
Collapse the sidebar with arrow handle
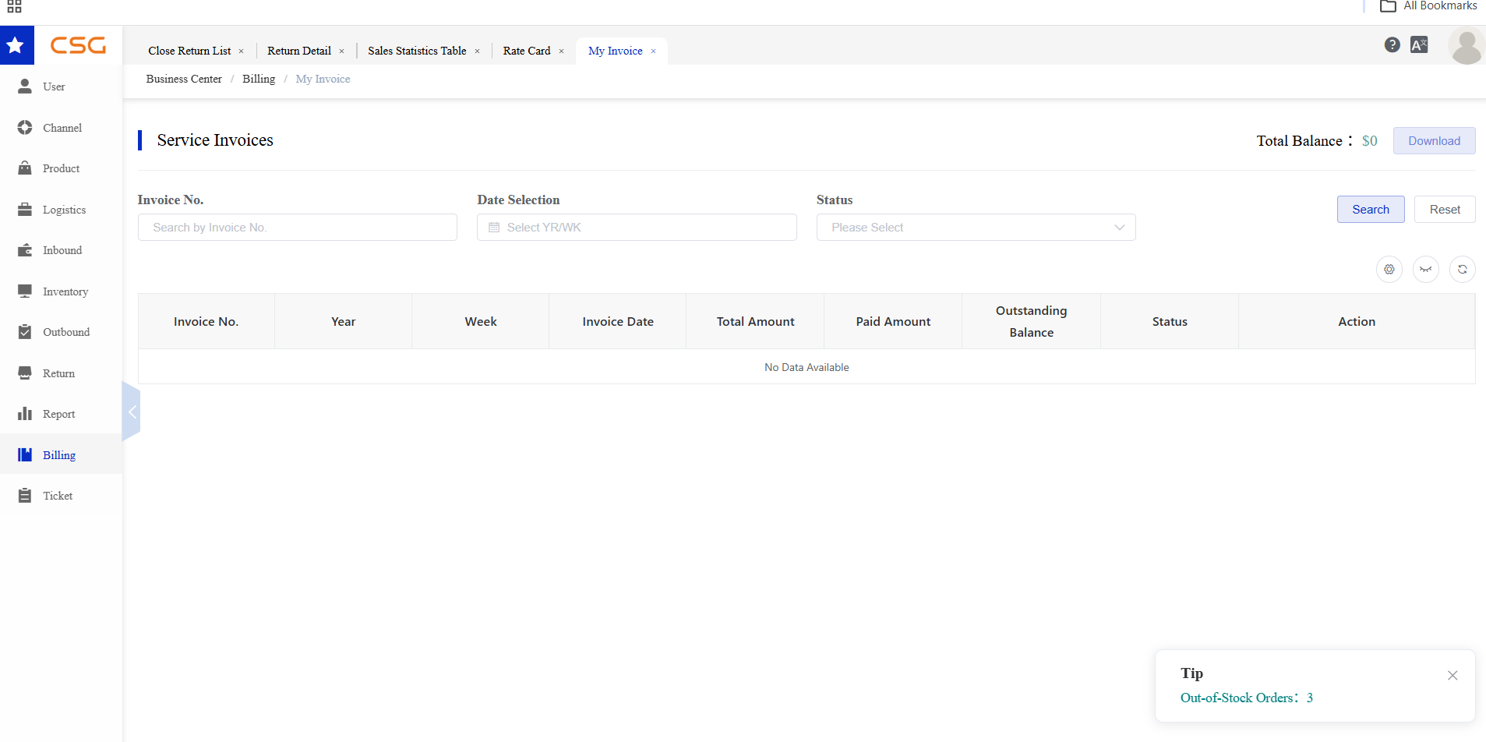click(132, 412)
